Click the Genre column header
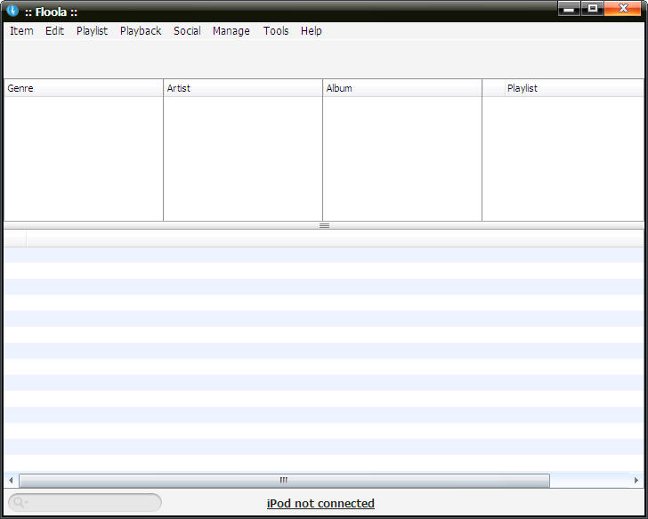 pyautogui.click(x=84, y=88)
